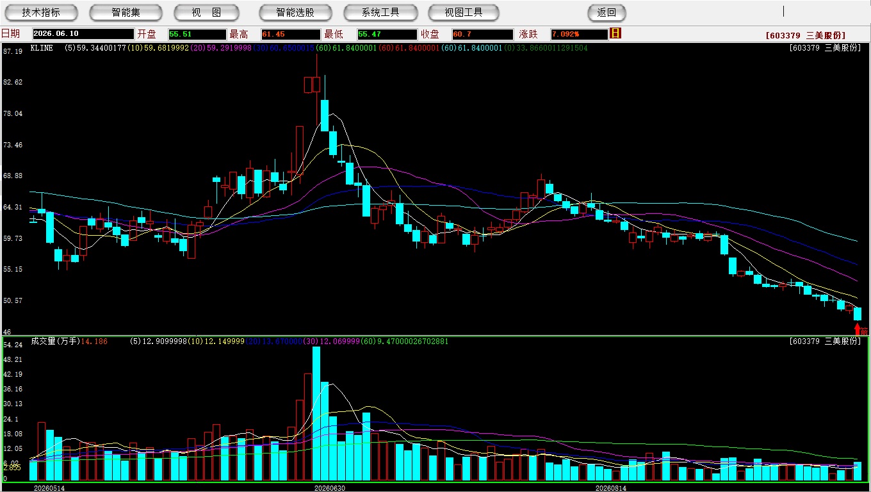Click the 最高 value field 61.45

pyautogui.click(x=290, y=34)
